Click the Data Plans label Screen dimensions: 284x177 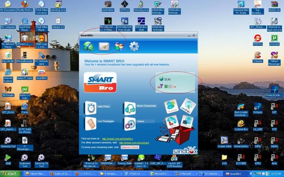103,107
